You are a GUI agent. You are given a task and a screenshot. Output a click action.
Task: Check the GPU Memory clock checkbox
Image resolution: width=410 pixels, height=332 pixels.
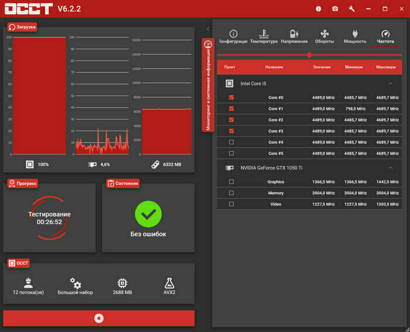click(231, 193)
